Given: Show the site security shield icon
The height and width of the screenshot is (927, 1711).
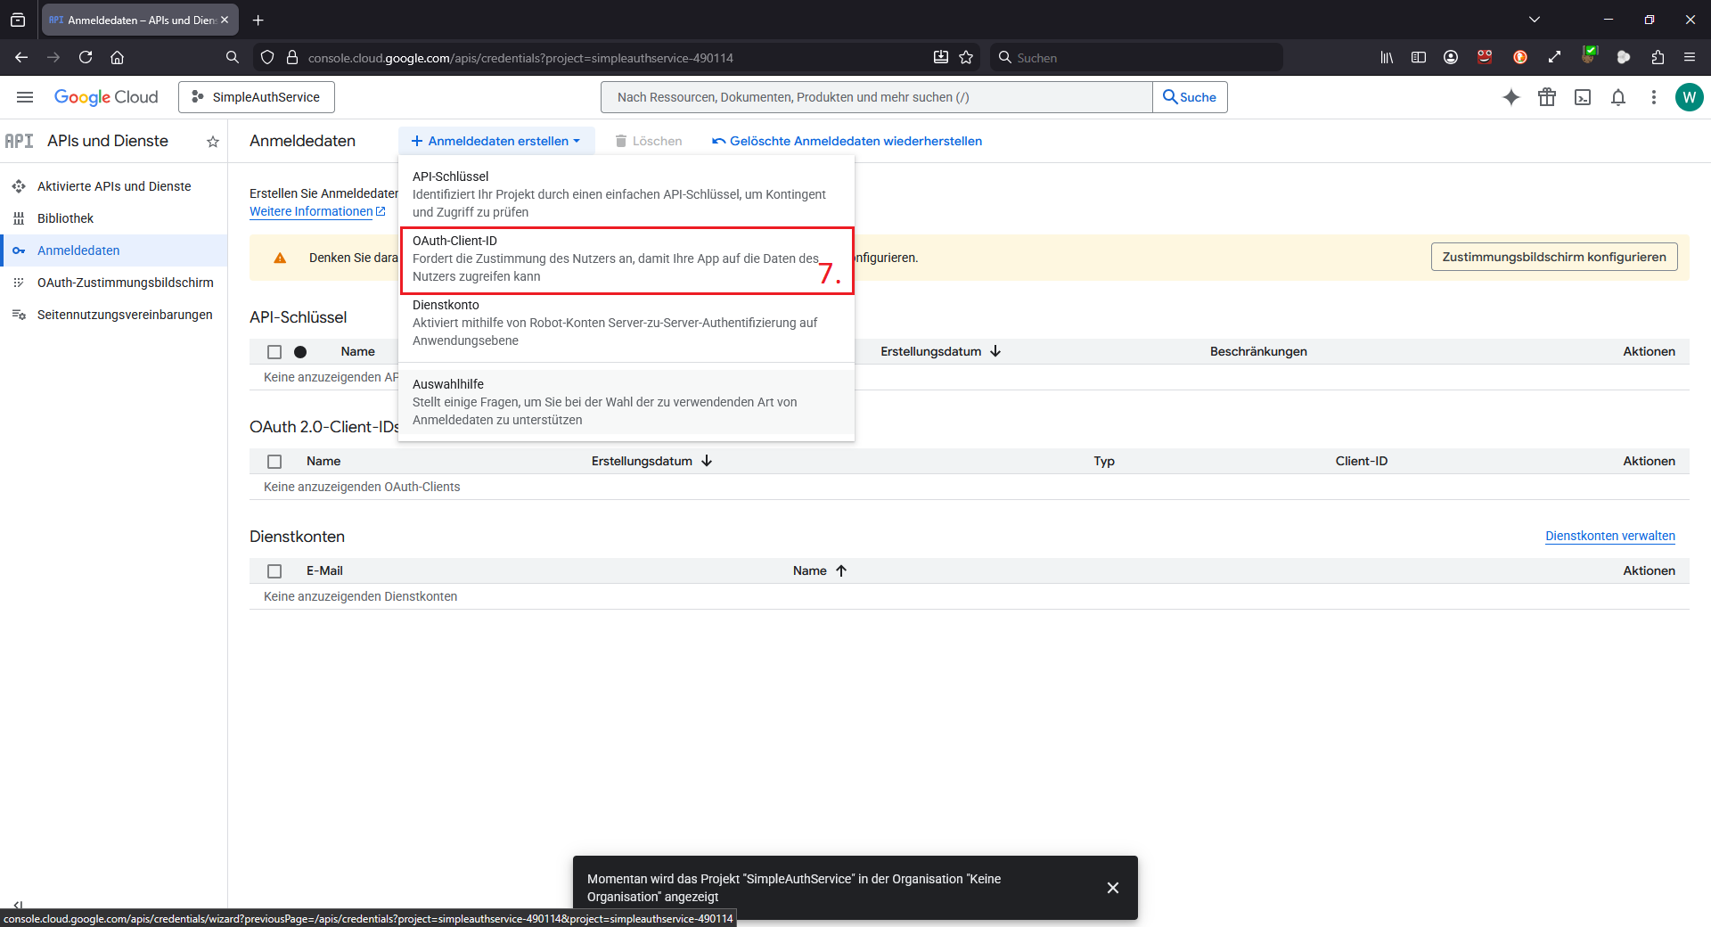Looking at the screenshot, I should point(267,57).
